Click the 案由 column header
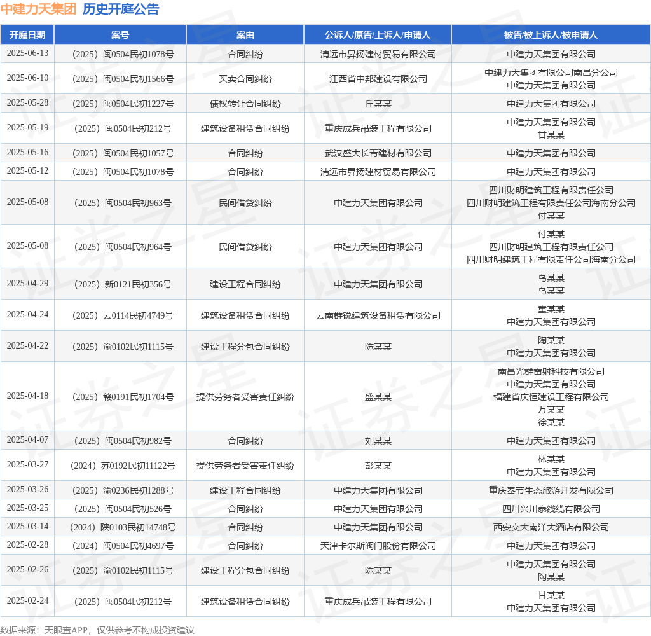This screenshot has height=636, width=651. tap(245, 35)
